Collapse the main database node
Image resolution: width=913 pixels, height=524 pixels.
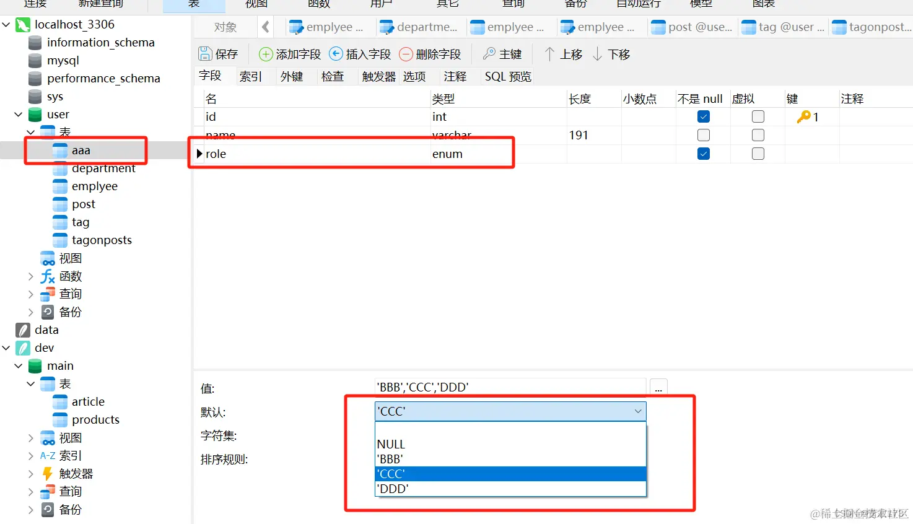pos(19,366)
